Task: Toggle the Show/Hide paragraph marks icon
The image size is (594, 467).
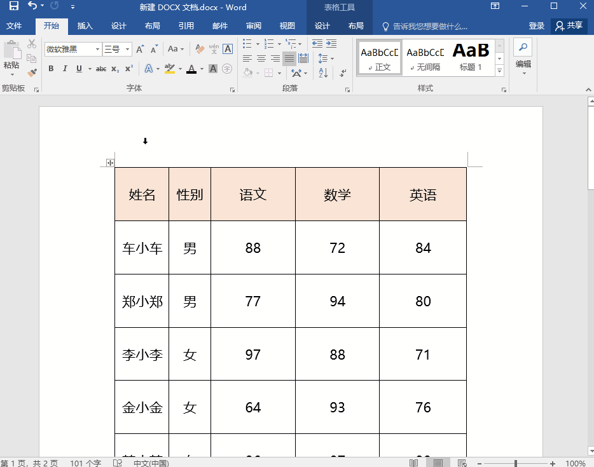Action: (x=342, y=72)
